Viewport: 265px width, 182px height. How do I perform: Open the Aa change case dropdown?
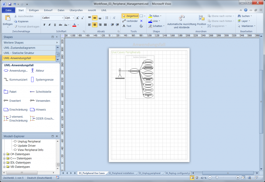[x=67, y=25]
